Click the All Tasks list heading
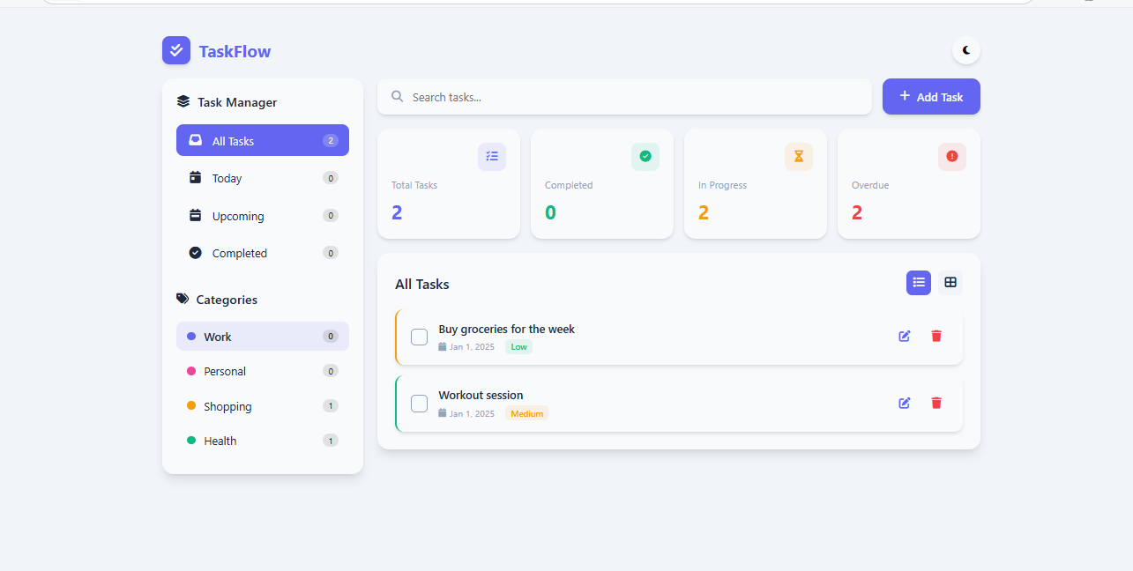The height and width of the screenshot is (571, 1133). [422, 284]
